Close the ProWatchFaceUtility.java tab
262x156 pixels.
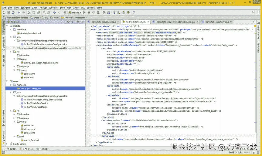[x=231, y=22]
